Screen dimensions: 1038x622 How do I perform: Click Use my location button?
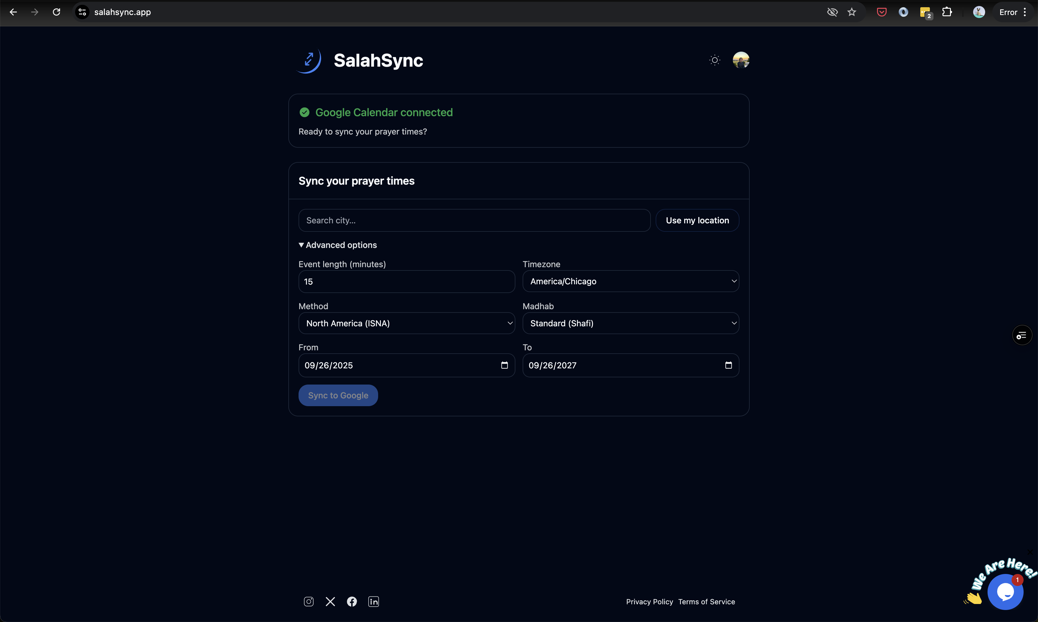pos(697,220)
